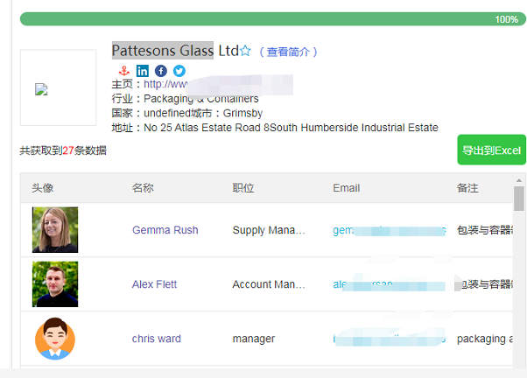Viewport: 527px width, 378px height.
Task: Click 导出到Excel export button
Action: [x=491, y=150]
